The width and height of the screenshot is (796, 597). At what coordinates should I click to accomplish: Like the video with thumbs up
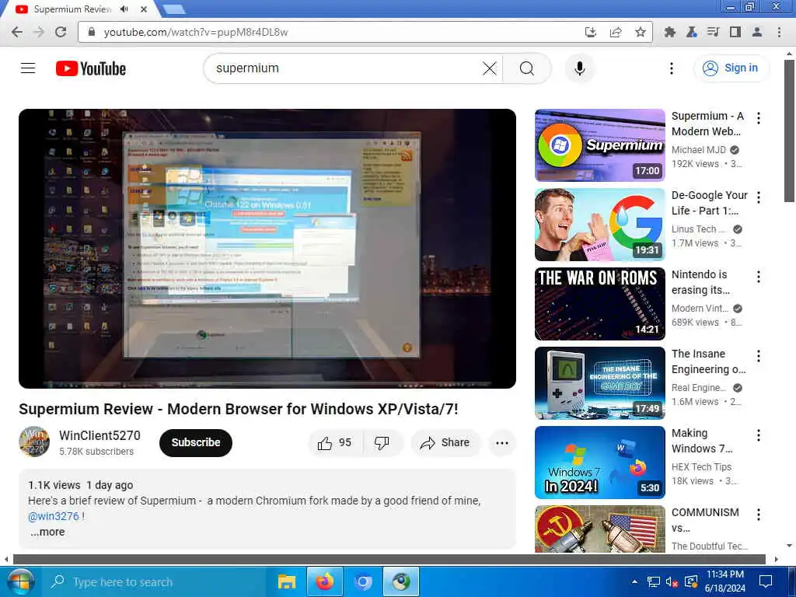334,442
